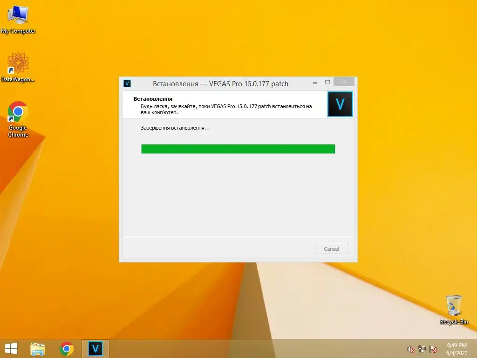Minimize the VEGAS Pro installer window
The height and width of the screenshot is (358, 477).
point(315,83)
